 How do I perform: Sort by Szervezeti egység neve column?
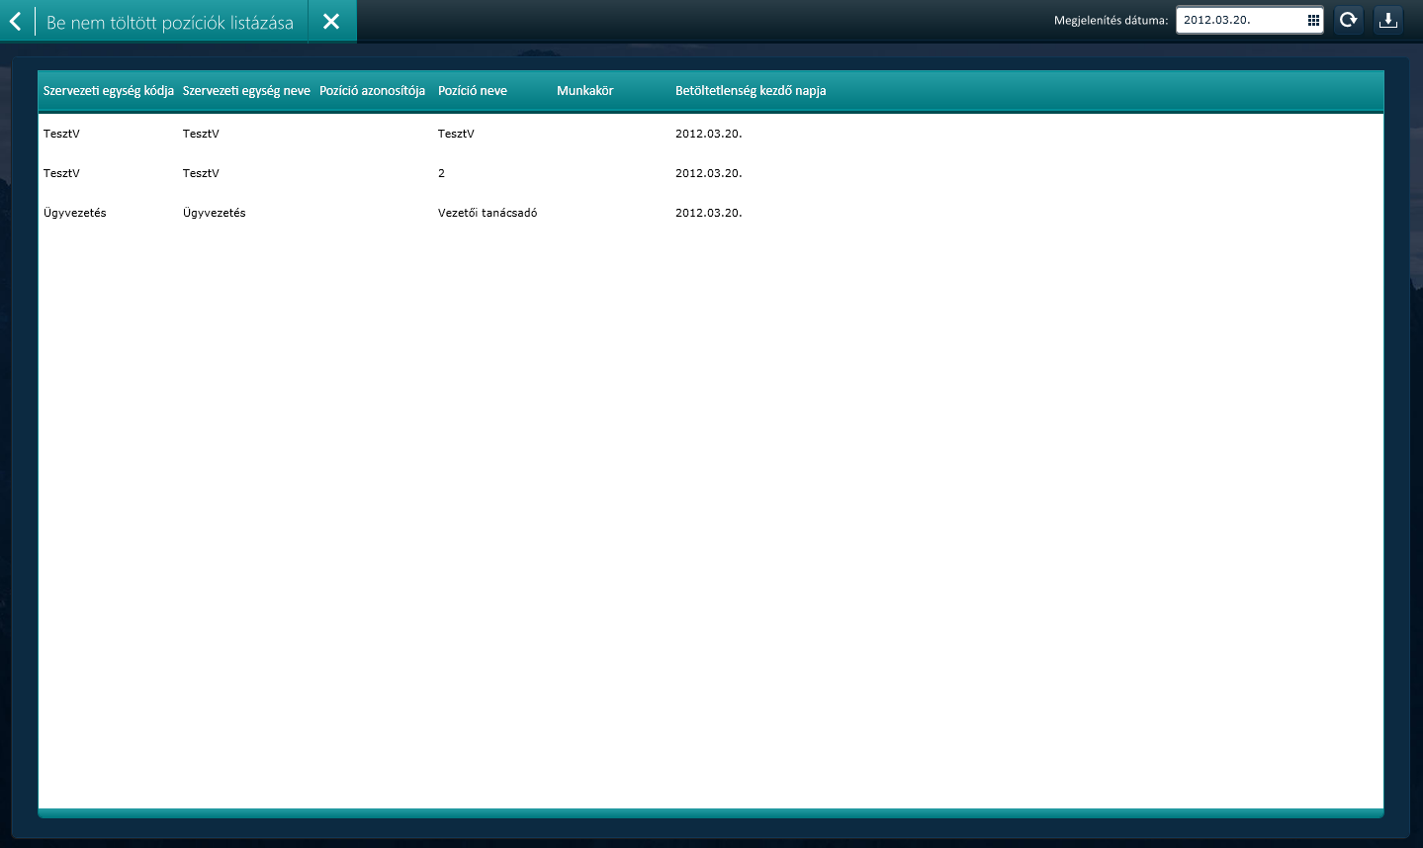246,91
